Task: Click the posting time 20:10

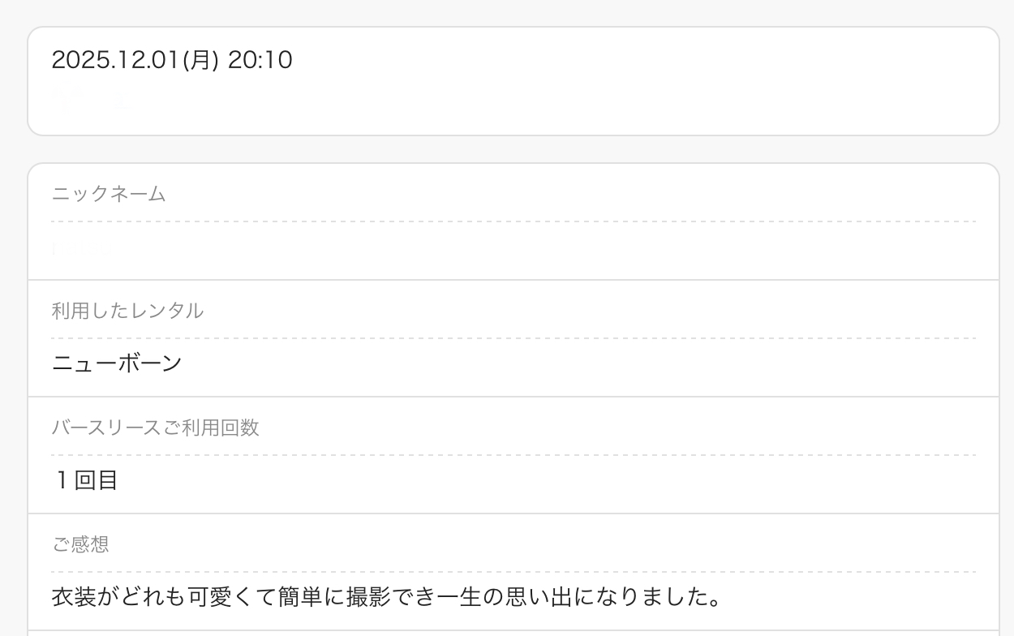Action: coord(260,60)
